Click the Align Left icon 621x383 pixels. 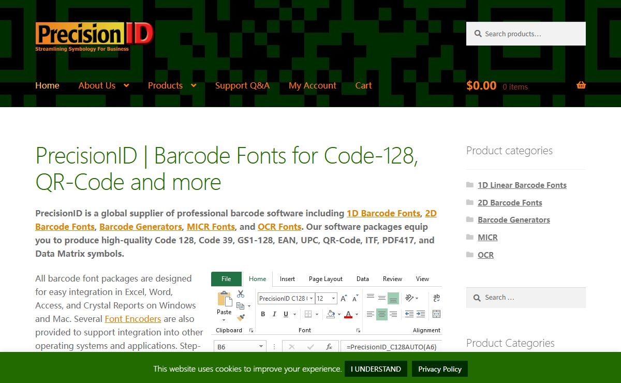tap(371, 314)
